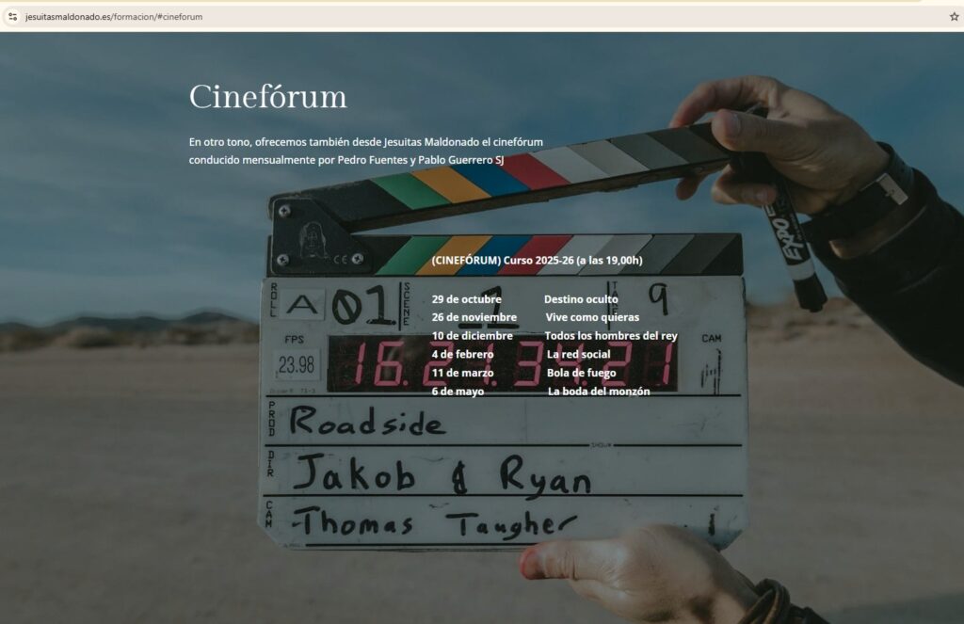This screenshot has height=624, width=964.
Task: Click the Pedro Fuentes y Pablo Guerrero text
Action: [420, 160]
